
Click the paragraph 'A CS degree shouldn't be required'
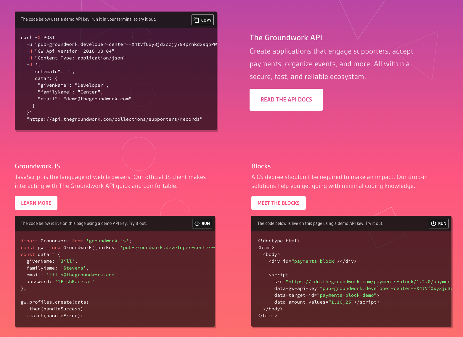(x=340, y=181)
